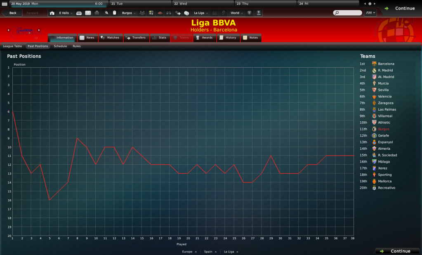Open the scouting binoculars icon

169,13
